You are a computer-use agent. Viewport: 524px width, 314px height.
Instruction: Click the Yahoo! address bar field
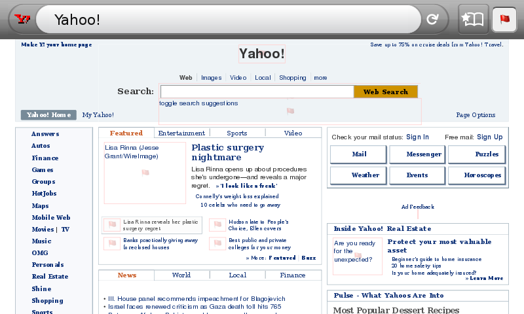(x=228, y=20)
